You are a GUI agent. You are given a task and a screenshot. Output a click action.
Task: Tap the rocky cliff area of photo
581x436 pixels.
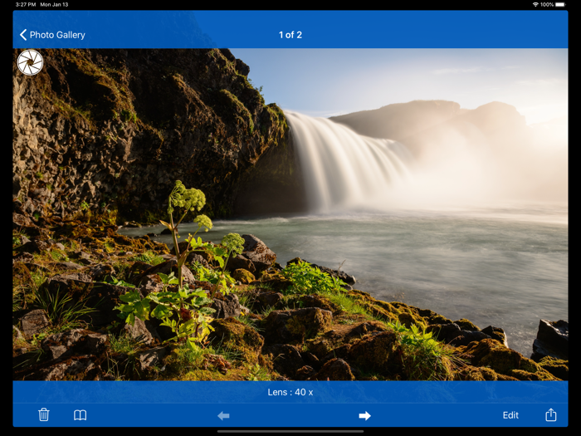(x=141, y=130)
